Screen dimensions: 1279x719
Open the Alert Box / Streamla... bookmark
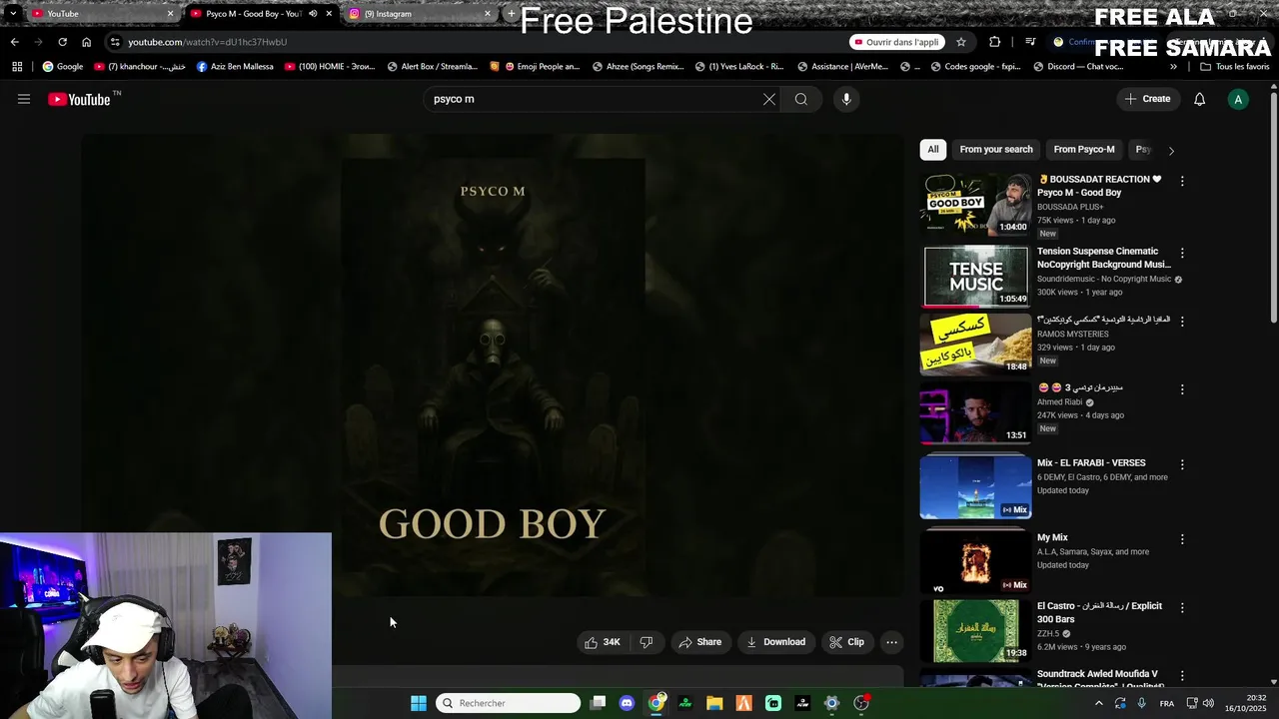(432, 67)
